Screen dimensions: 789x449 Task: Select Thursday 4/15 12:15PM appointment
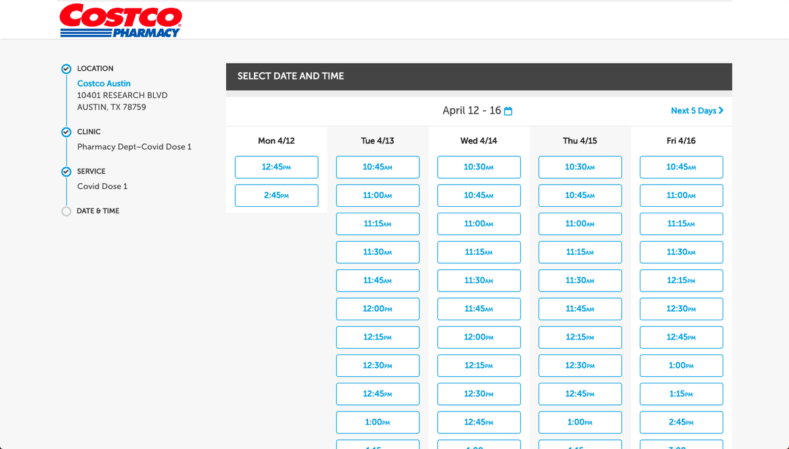[580, 337]
